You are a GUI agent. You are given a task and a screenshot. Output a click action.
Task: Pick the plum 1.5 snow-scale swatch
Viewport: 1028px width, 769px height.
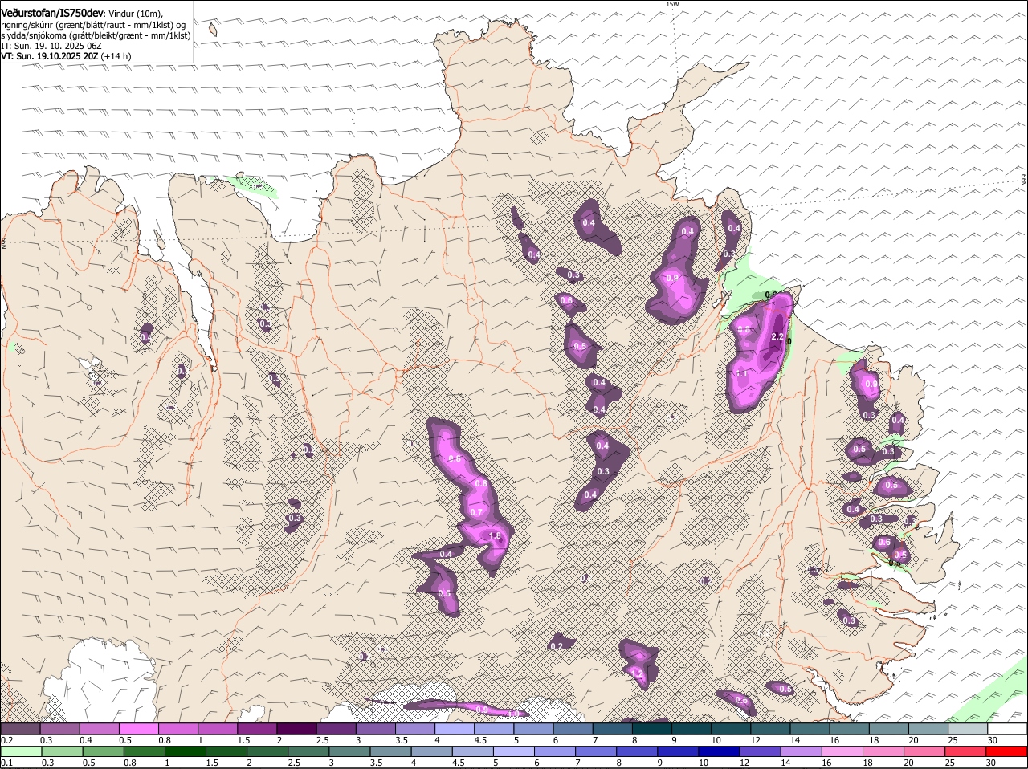(x=257, y=729)
